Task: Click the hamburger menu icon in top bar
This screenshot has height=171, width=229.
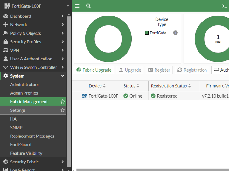Action: click(x=77, y=6)
